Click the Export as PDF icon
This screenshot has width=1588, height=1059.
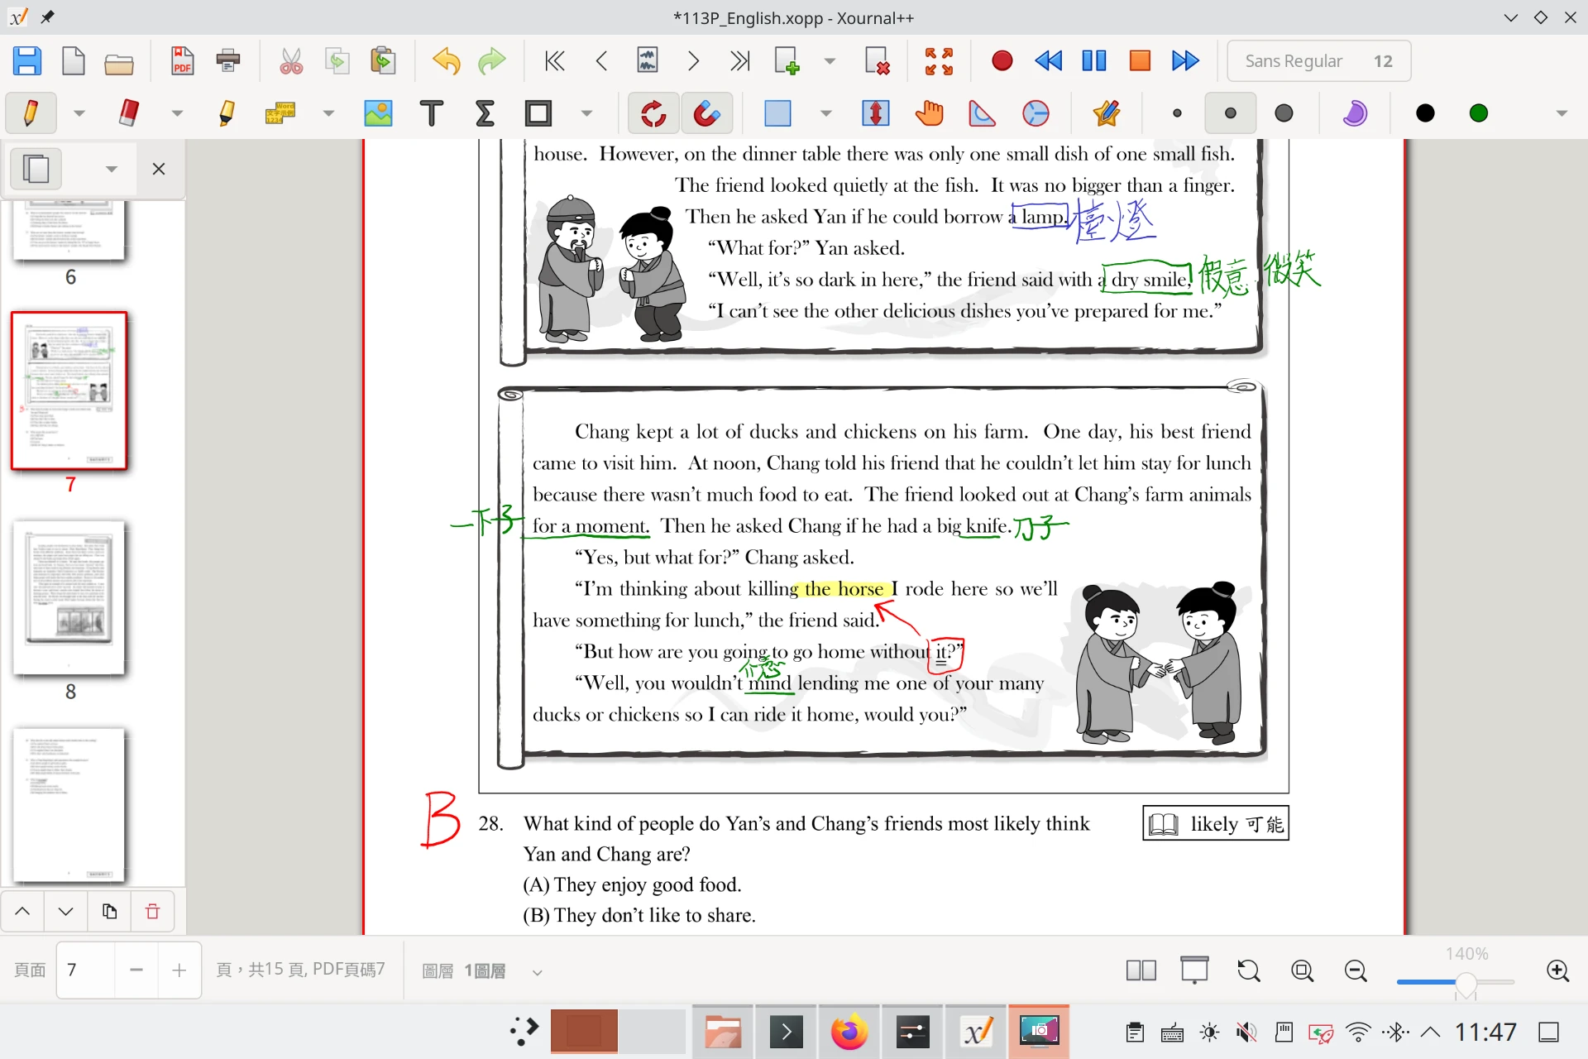[182, 61]
